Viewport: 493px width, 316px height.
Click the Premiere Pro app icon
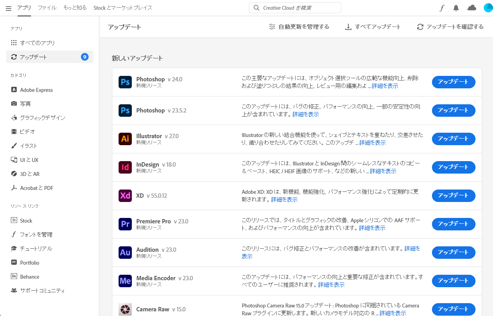coord(125,224)
